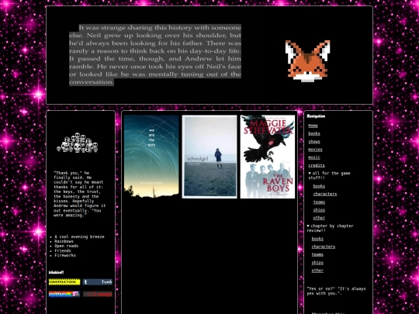
Task: Click the 'Rainbows' list item
Action: click(64, 241)
